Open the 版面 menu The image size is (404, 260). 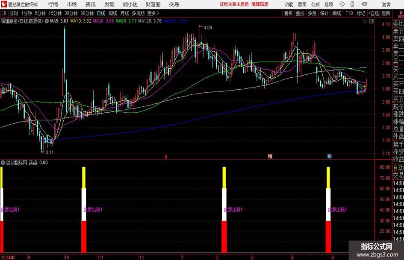click(302, 4)
